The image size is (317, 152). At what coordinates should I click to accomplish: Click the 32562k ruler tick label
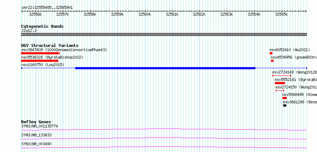[x=199, y=14]
